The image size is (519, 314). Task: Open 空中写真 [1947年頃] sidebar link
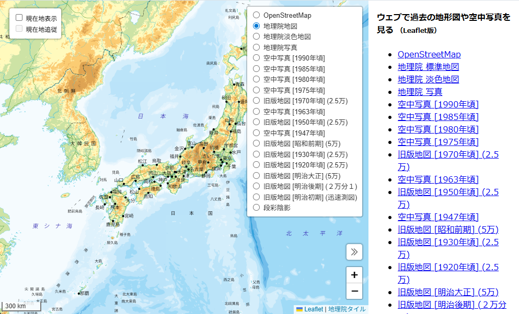438,217
